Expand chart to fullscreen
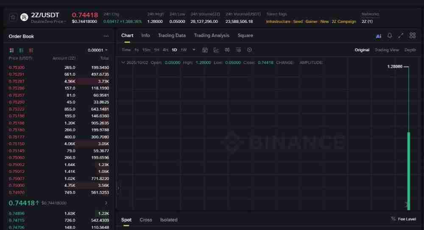Viewport: 424px width, 230px height. tap(401, 36)
